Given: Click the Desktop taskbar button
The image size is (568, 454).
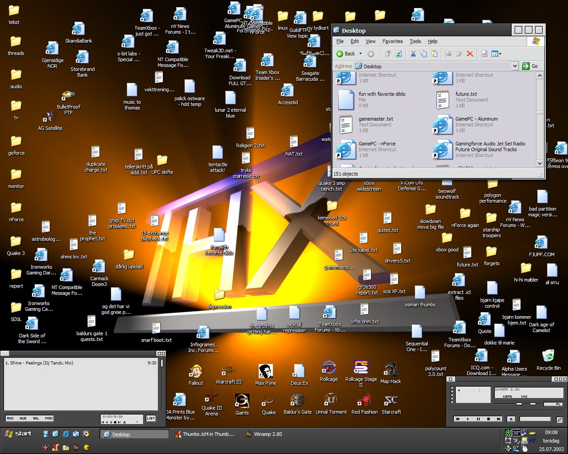Looking at the screenshot, I should tap(135, 434).
